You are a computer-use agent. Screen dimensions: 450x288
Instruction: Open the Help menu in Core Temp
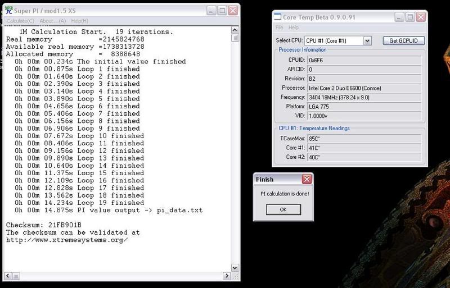(x=294, y=28)
